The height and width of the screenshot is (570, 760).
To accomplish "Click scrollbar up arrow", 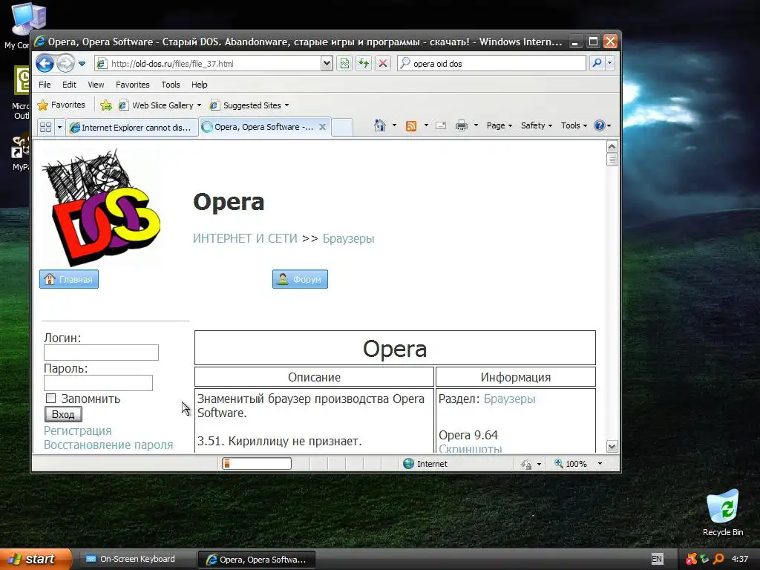I will [612, 146].
